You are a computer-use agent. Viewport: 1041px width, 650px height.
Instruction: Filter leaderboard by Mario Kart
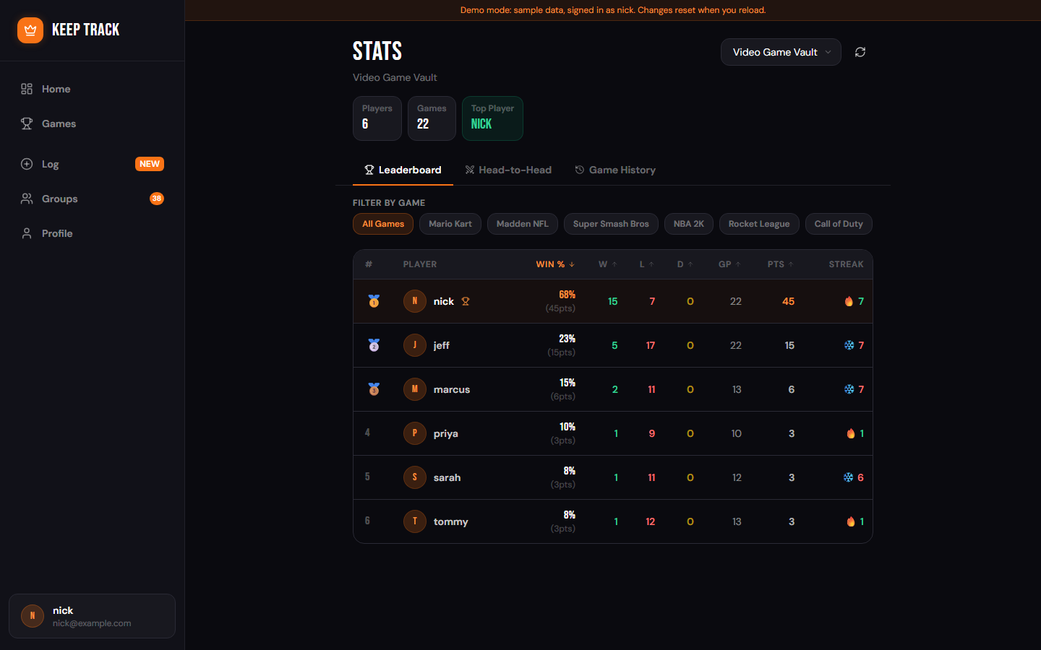coord(450,224)
